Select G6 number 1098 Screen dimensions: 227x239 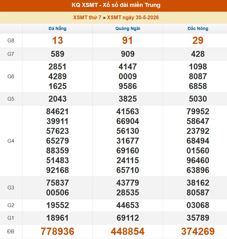(x=198, y=67)
